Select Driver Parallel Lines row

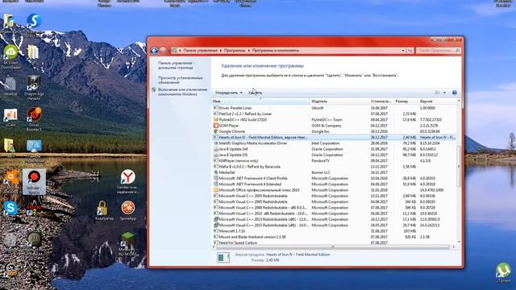334,108
